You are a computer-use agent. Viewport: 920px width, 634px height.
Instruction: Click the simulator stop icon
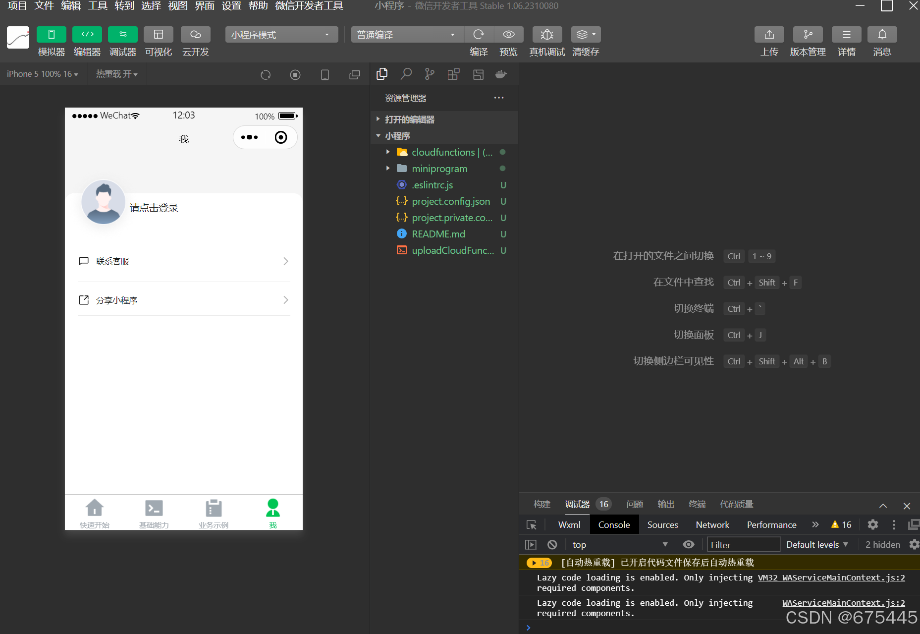[x=295, y=75]
